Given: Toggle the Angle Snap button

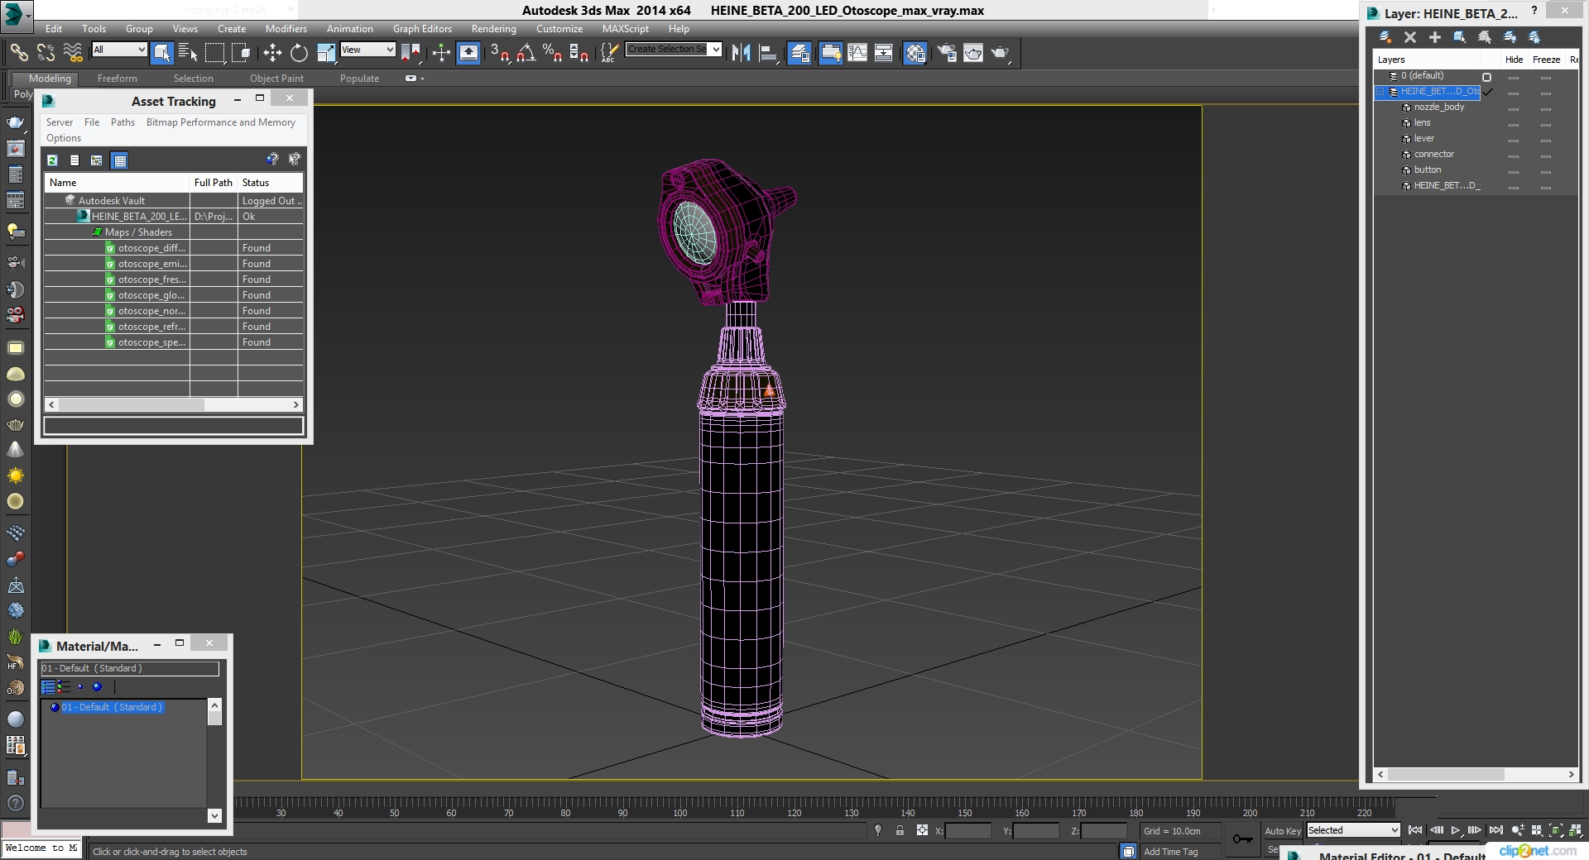Looking at the screenshot, I should 526,53.
